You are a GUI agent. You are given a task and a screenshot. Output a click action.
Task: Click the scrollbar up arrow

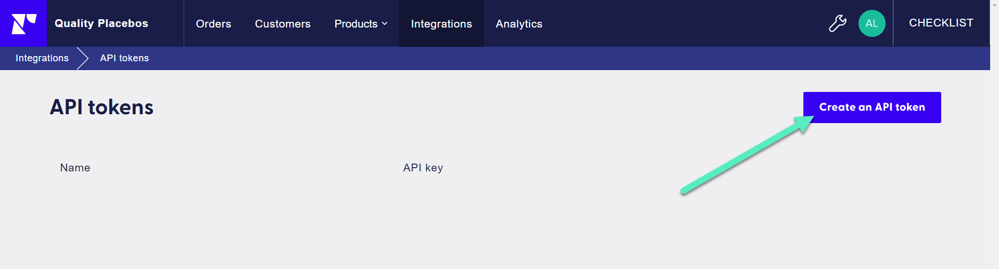tap(994, 4)
